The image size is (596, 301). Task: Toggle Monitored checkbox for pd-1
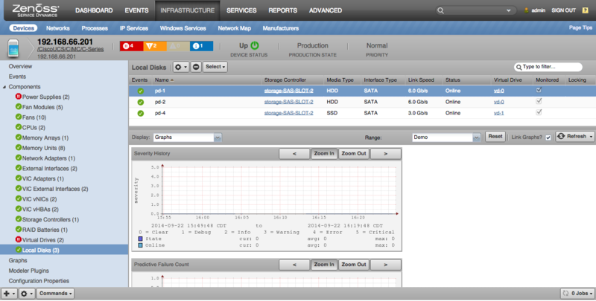tap(539, 90)
